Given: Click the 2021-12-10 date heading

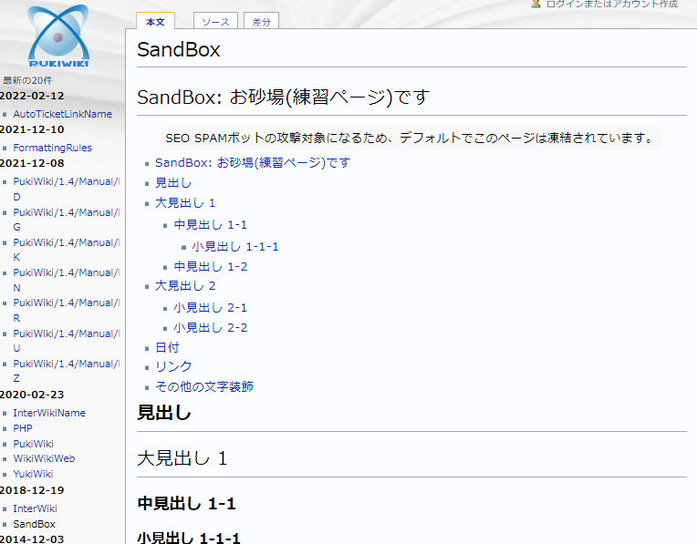Looking at the screenshot, I should point(32,129).
